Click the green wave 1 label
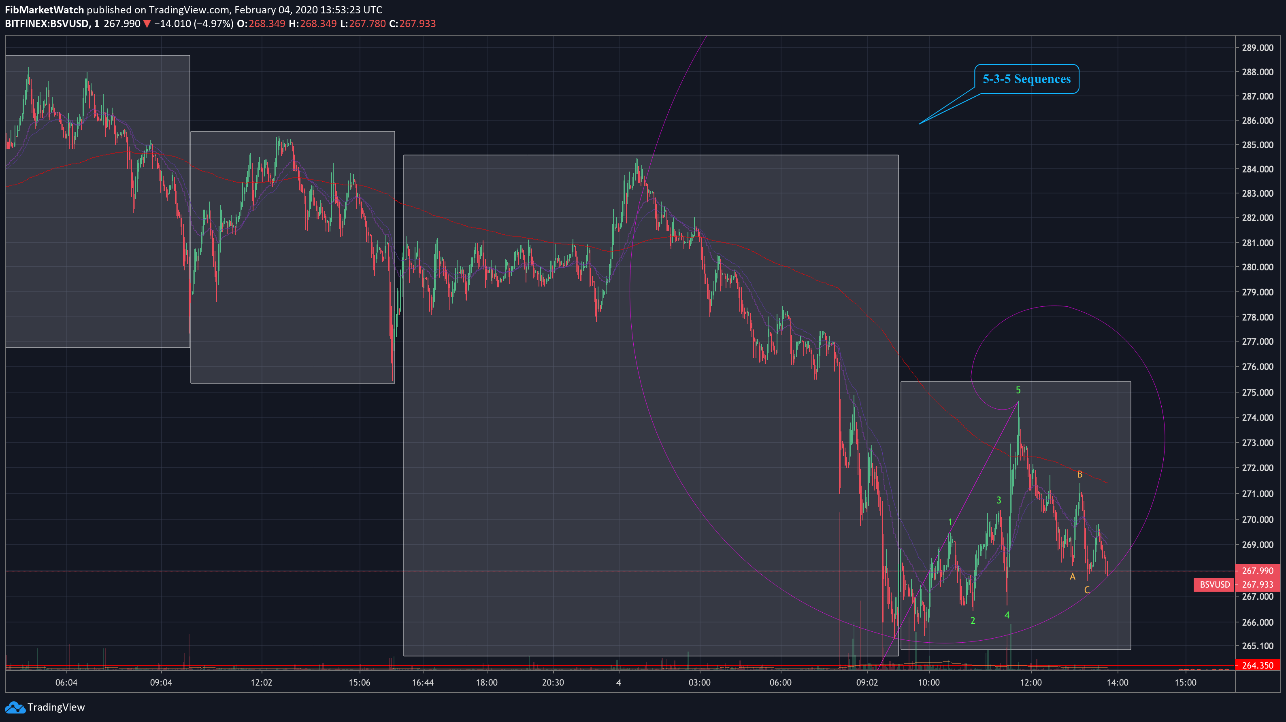1286x722 pixels. click(x=950, y=522)
